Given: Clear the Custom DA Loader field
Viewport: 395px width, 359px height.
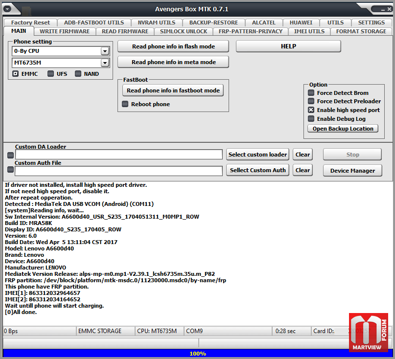Looking at the screenshot, I should pyautogui.click(x=302, y=155).
